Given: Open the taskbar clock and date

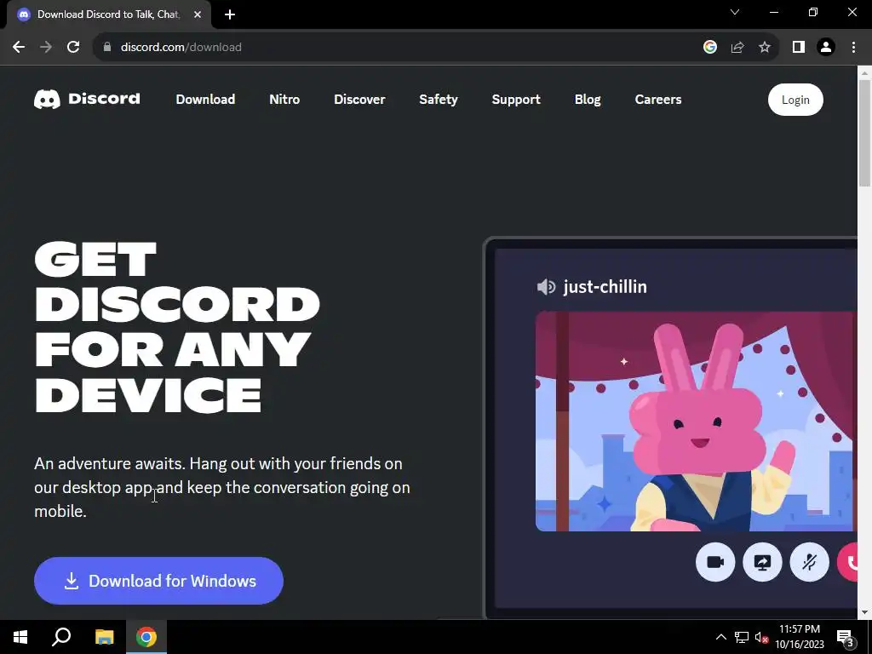Looking at the screenshot, I should (x=799, y=637).
